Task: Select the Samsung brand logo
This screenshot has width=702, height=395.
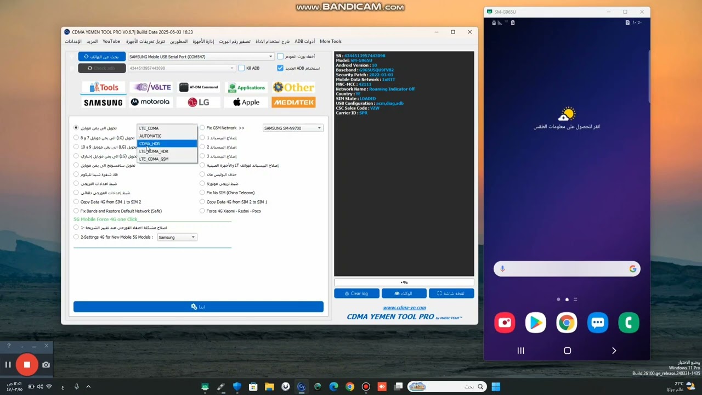Action: pos(104,102)
